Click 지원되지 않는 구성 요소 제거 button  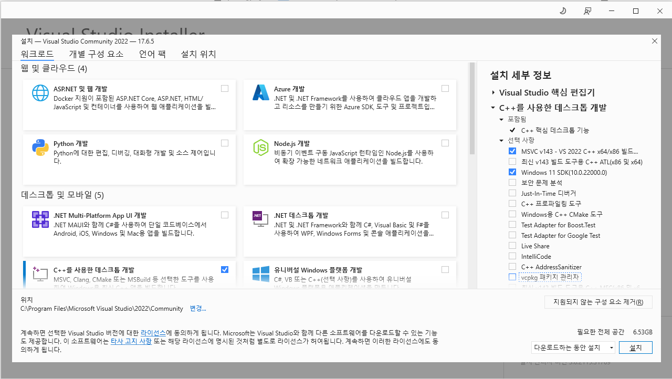(598, 302)
